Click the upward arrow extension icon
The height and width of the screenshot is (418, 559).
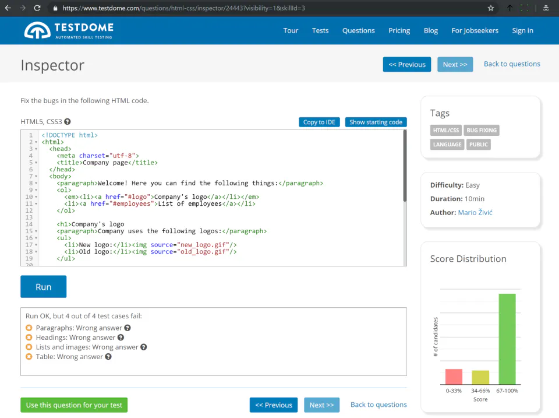pos(510,8)
